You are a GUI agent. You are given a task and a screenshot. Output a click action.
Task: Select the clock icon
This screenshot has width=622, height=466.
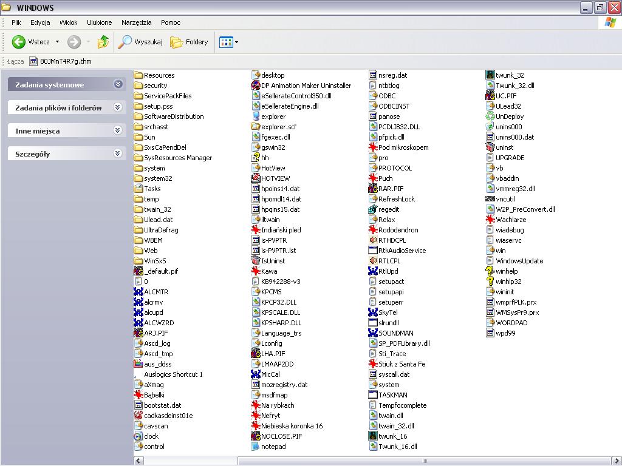pos(138,436)
